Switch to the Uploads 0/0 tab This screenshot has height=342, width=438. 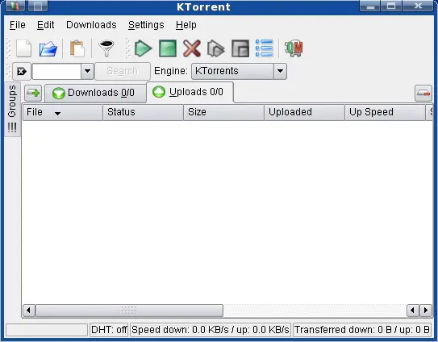click(x=190, y=92)
